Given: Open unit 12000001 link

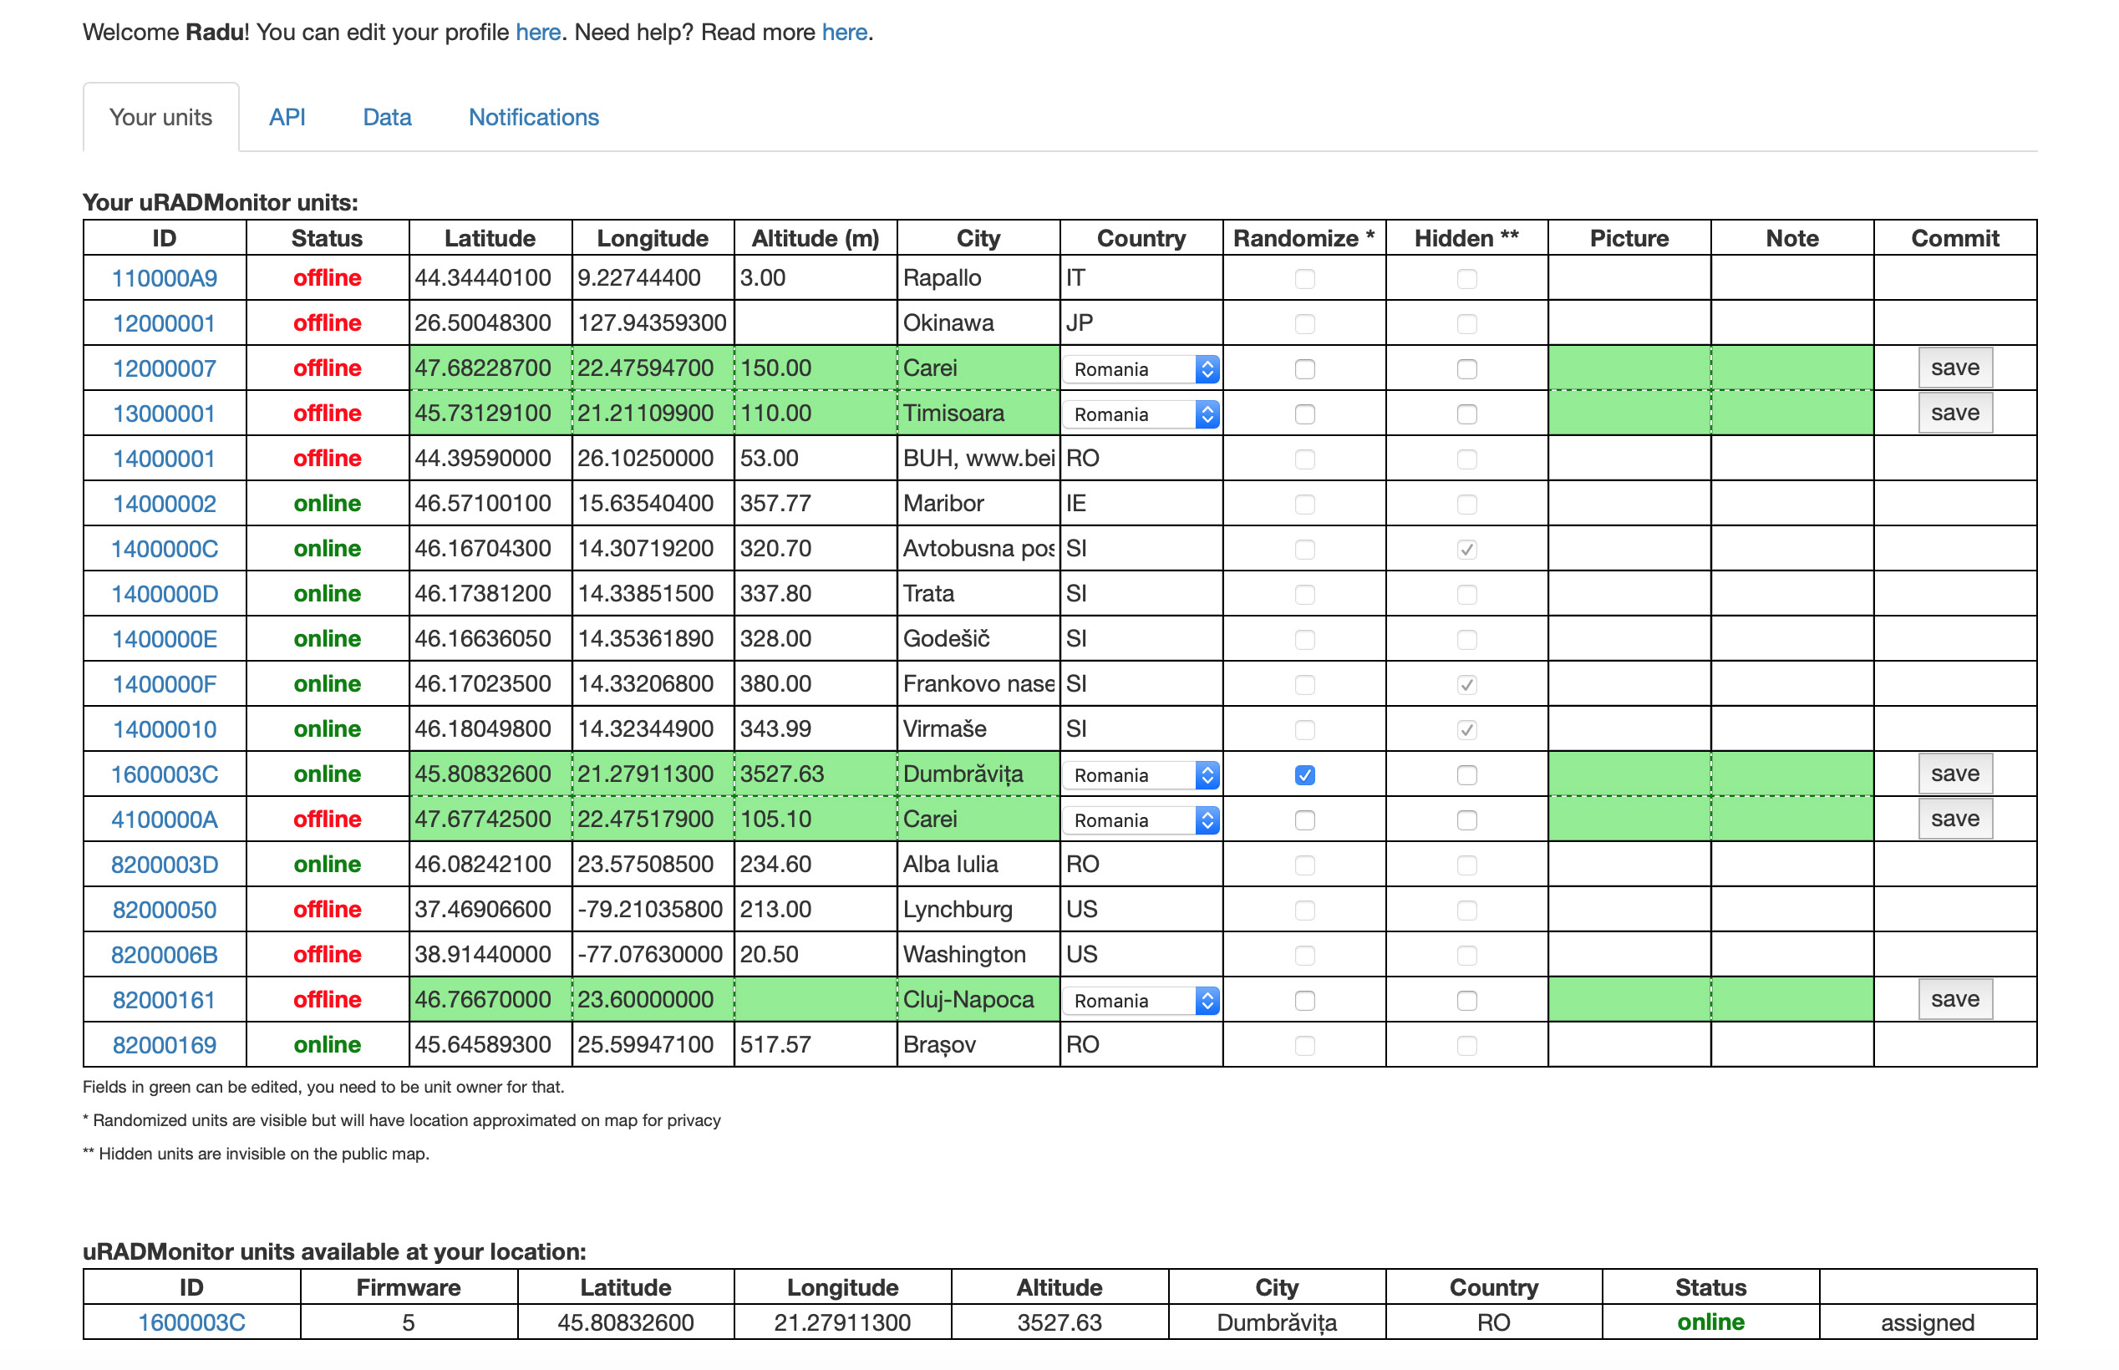Looking at the screenshot, I should click(164, 323).
